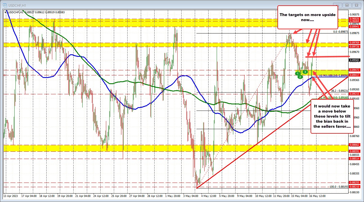Click the red 0.88210 price label

pos(354,187)
